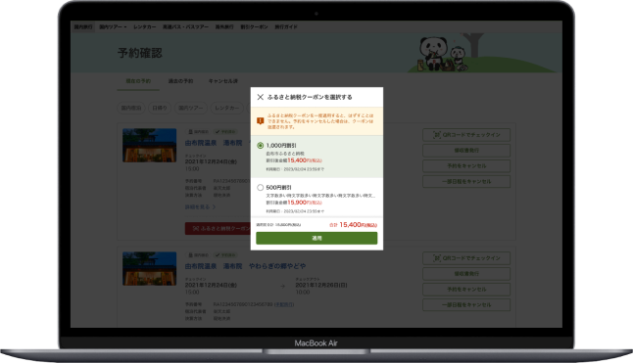Click 予約をキャンセル for second booking
Viewport: 633px width, 363px height.
466,290
